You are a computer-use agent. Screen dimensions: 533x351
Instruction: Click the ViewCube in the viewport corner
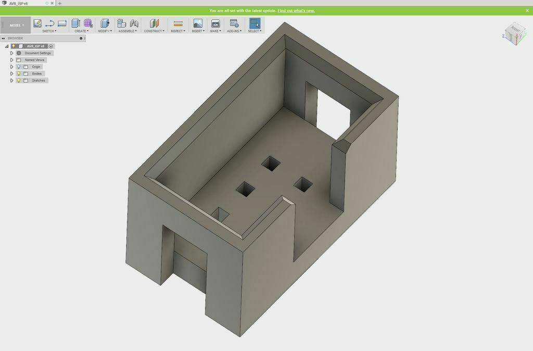coord(515,34)
